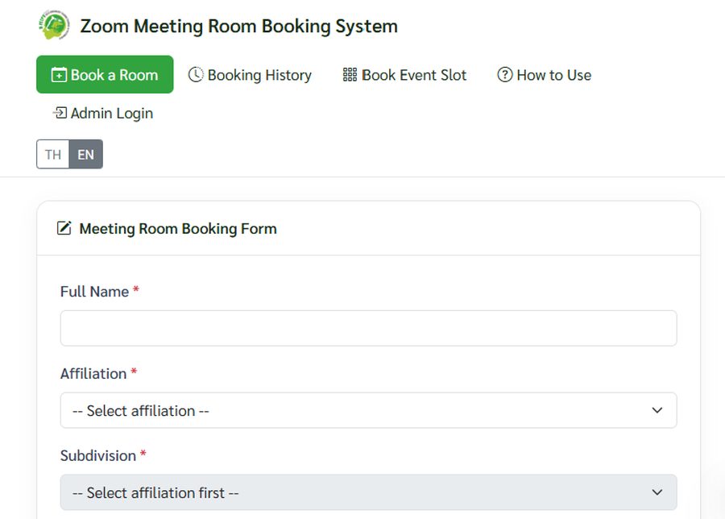Open the Admin Login link
Screen dimensions: 725x519
coord(102,113)
